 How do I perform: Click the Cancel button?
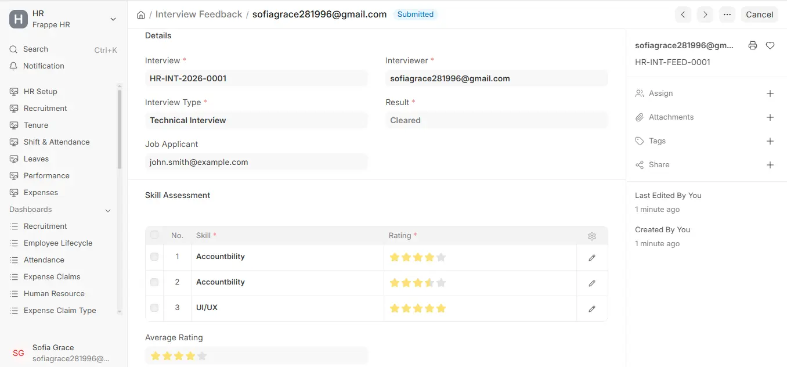tap(759, 15)
